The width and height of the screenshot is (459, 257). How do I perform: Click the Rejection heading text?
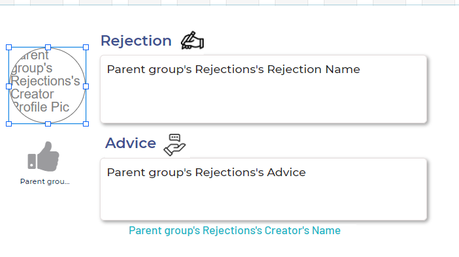click(136, 40)
